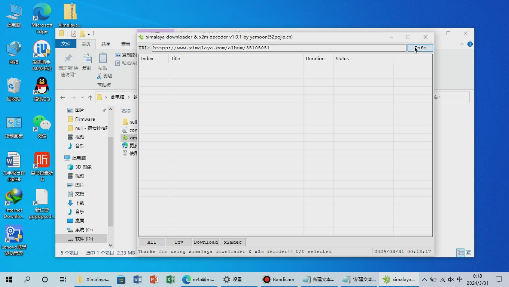Open taskbar search magnifier
The width and height of the screenshot is (509, 287).
(x=27, y=280)
